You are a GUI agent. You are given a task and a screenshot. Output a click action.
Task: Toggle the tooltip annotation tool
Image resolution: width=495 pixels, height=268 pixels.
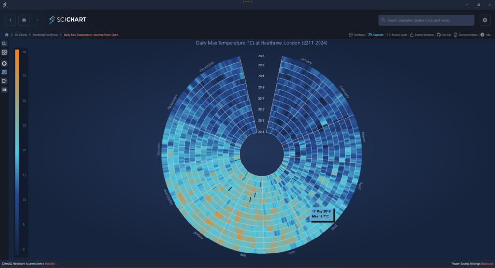coord(4,72)
